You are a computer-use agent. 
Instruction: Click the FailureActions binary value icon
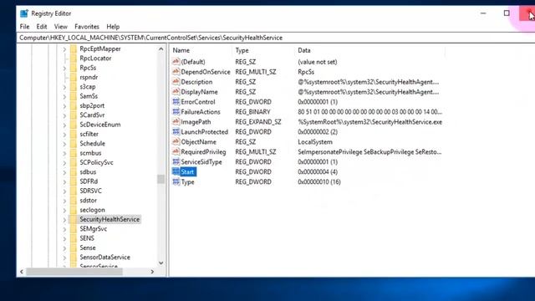pos(176,111)
